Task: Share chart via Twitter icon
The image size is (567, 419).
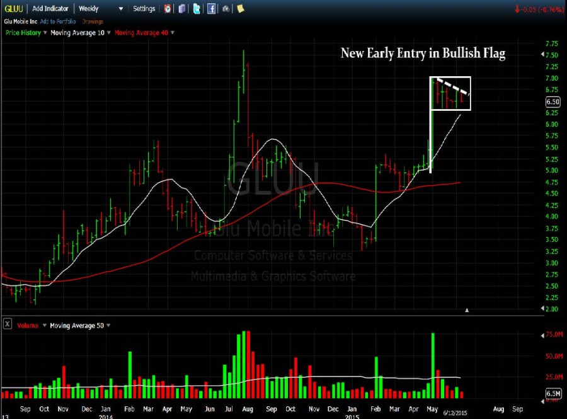Action: click(x=197, y=9)
